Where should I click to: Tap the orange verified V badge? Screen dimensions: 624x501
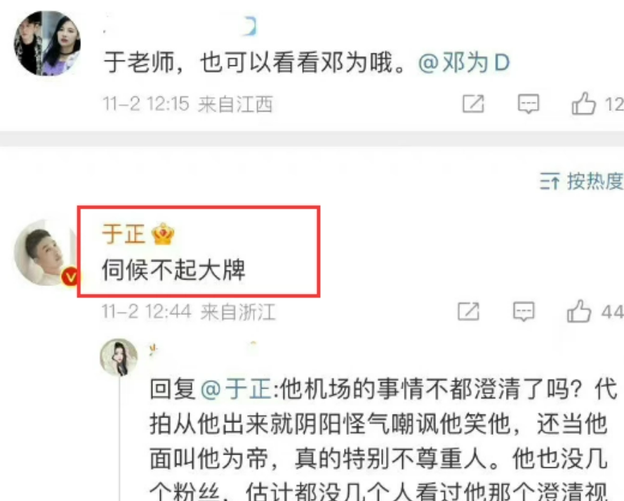70,277
